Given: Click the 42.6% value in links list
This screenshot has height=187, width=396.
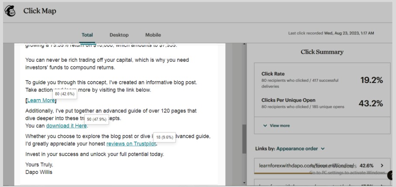Looking at the screenshot, I should (x=366, y=166).
